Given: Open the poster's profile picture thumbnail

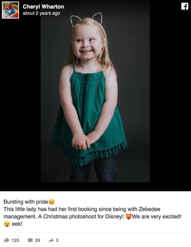Looking at the screenshot, I should click(x=11, y=10).
